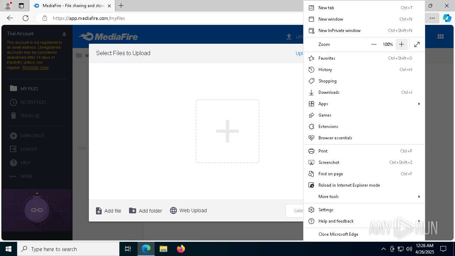Image resolution: width=455 pixels, height=256 pixels.
Task: Click the purple link promo thumbnail
Action: coord(37,210)
